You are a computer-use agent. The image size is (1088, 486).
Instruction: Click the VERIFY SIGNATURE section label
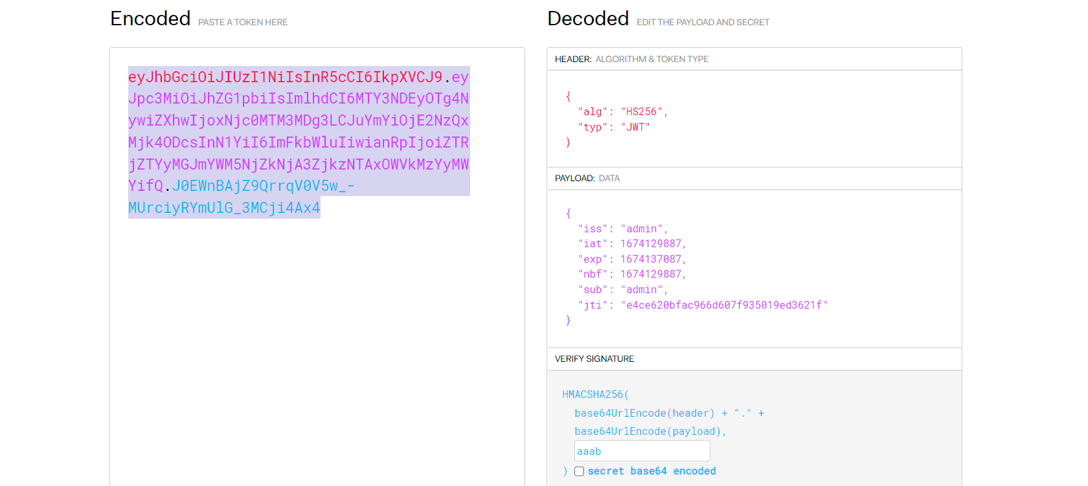pyautogui.click(x=594, y=359)
